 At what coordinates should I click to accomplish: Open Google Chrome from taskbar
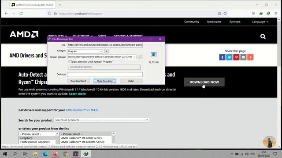66,154
